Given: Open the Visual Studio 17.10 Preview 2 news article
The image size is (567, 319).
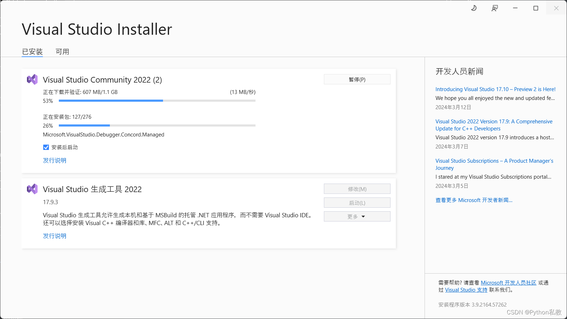Looking at the screenshot, I should click(495, 89).
